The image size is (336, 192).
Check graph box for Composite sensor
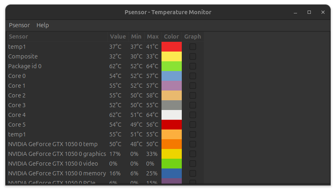pyautogui.click(x=193, y=56)
